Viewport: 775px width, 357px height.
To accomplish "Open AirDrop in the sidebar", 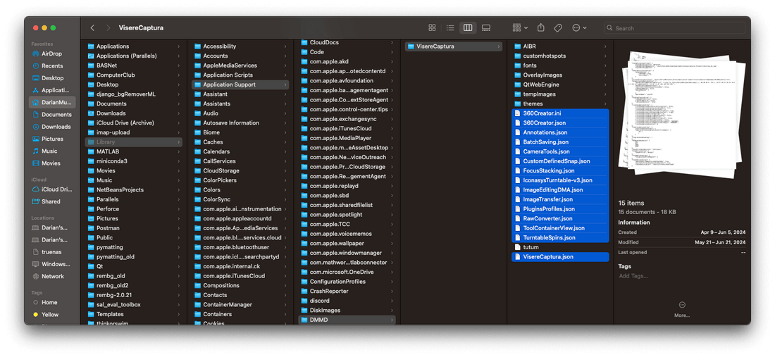I will [52, 54].
